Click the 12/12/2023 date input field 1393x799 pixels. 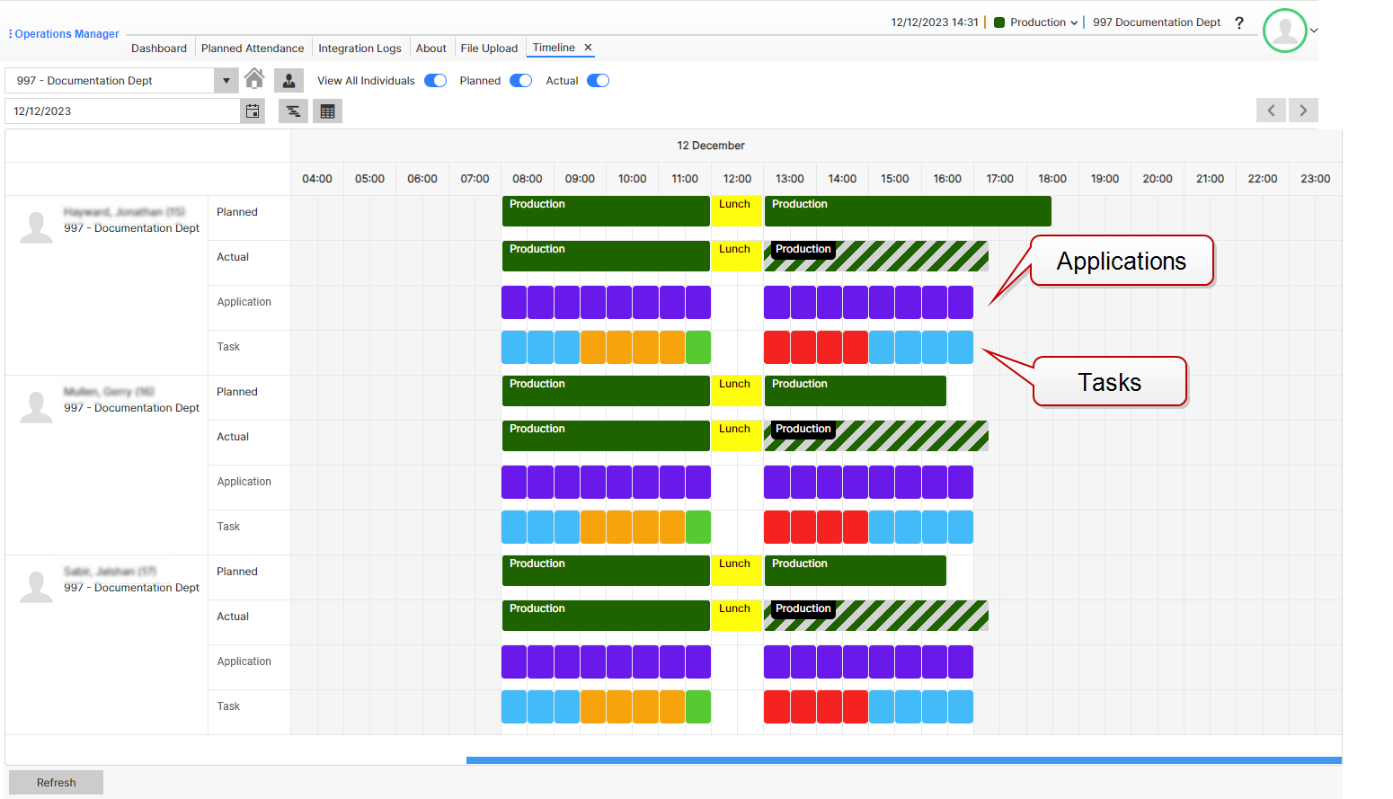coord(122,111)
